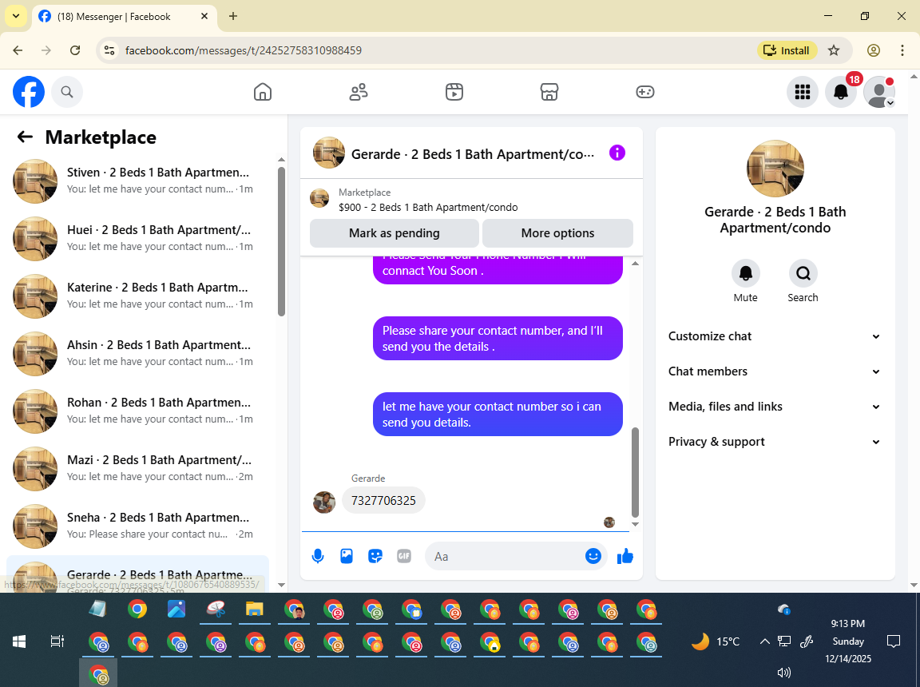
Task: Open Windows notification center icon
Action: coord(893,641)
